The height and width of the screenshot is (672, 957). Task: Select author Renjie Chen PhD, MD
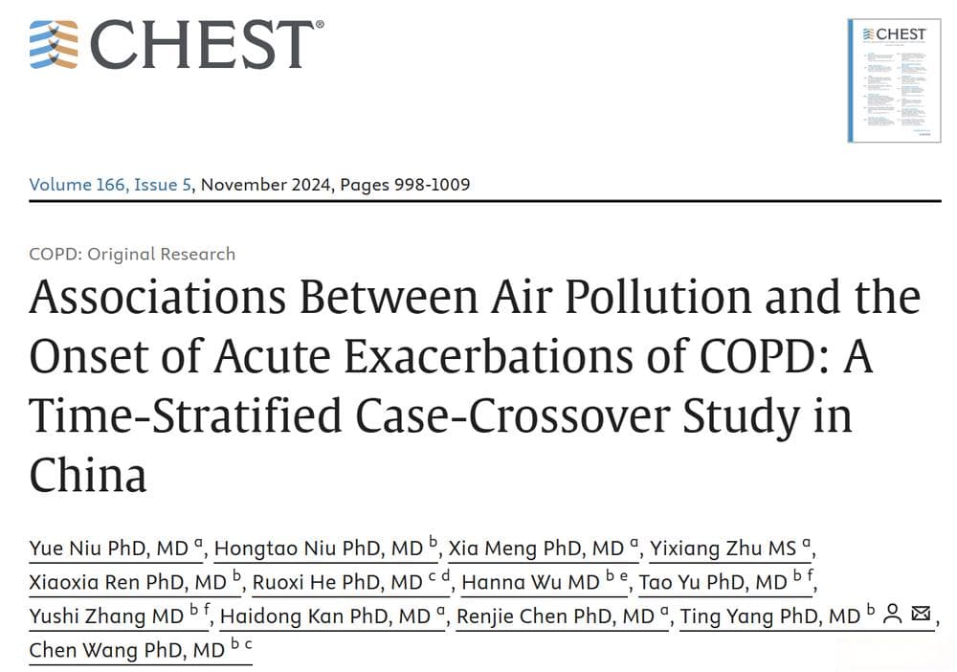coord(563,616)
